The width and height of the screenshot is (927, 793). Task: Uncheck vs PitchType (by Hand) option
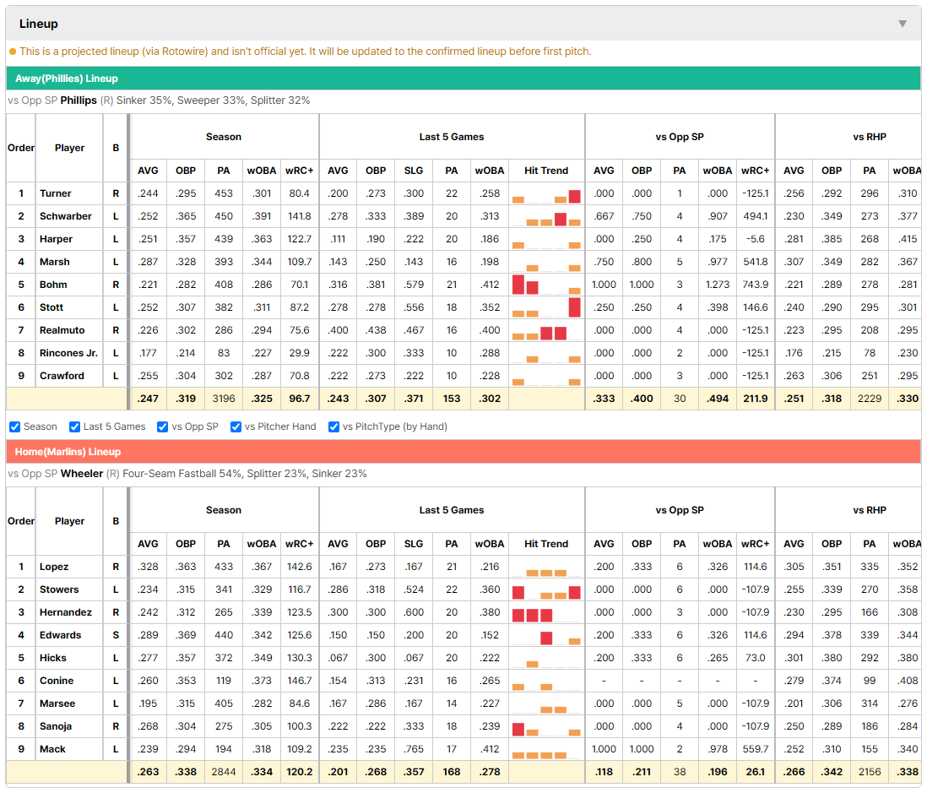pyautogui.click(x=334, y=427)
